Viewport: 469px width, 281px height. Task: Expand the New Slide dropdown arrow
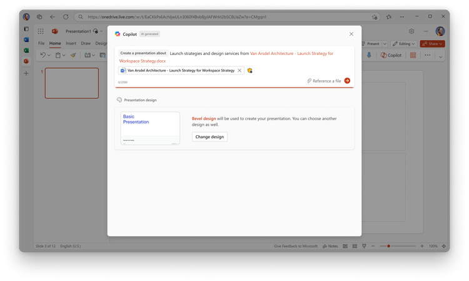click(93, 55)
